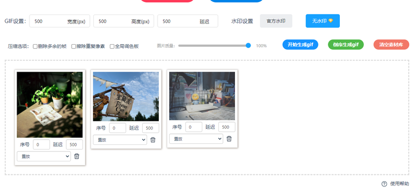Viewport: 415px width, 190px height.
Task: Click 序号 field under sign photo
Action: pos(118,128)
